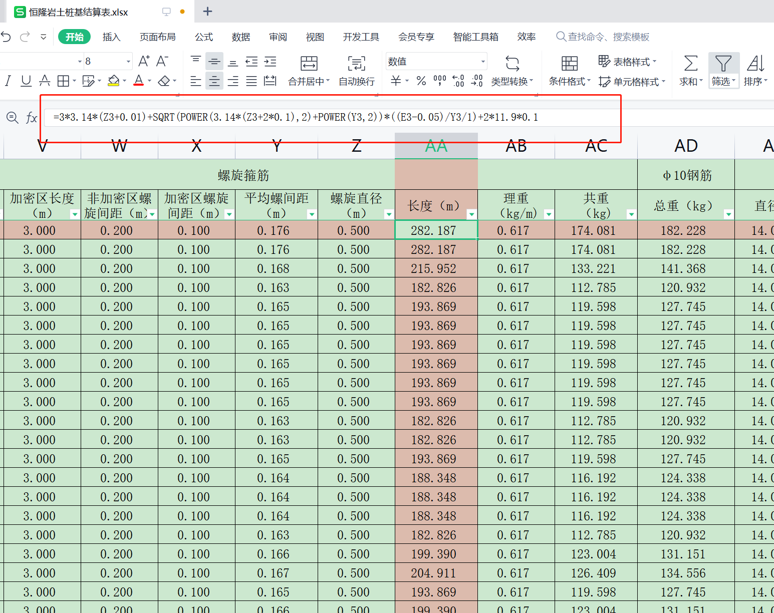Select column AD header

pyautogui.click(x=686, y=146)
